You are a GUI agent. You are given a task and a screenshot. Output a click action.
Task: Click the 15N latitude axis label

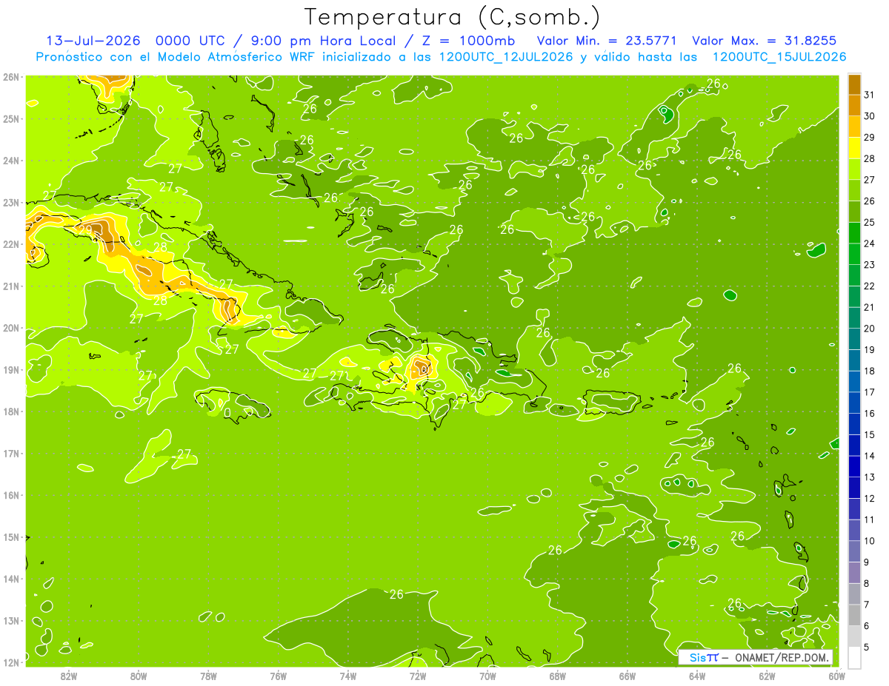point(11,537)
